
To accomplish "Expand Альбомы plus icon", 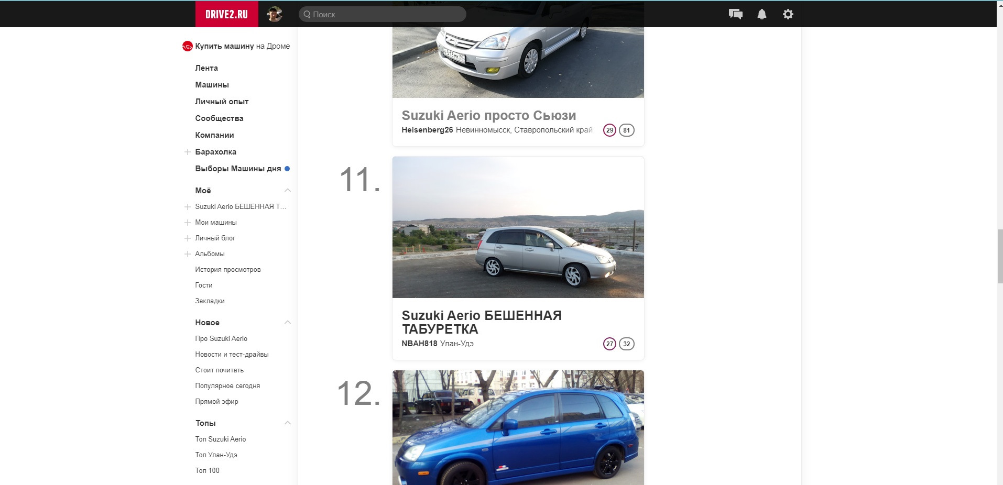I will pyautogui.click(x=187, y=254).
